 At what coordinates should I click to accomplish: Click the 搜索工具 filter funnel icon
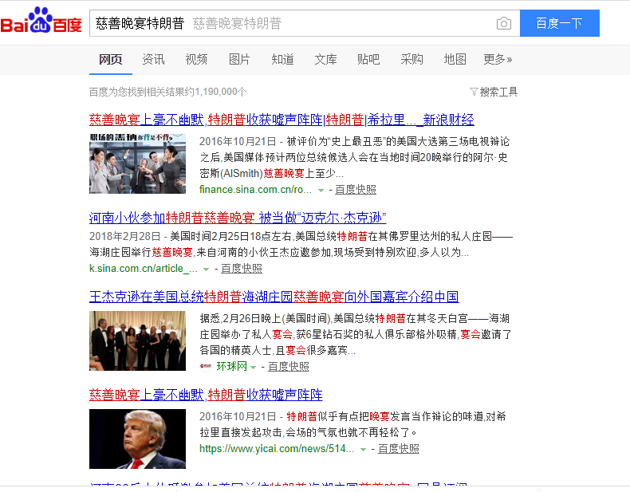click(x=474, y=92)
